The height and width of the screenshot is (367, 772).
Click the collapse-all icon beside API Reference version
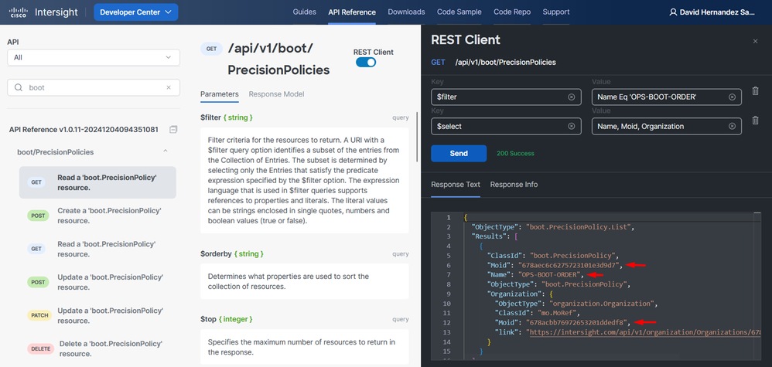pos(173,129)
